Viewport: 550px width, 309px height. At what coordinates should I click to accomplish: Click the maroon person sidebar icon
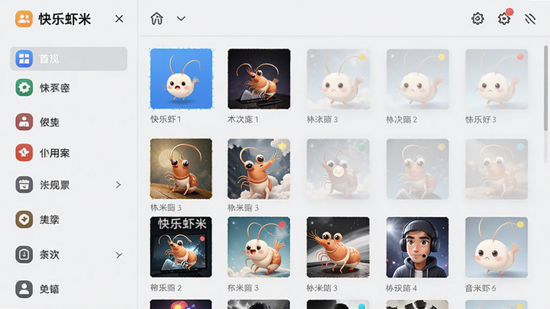coord(24,122)
